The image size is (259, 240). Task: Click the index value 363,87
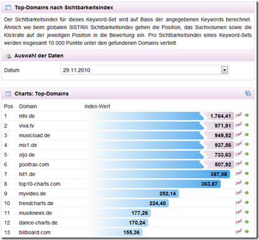pyautogui.click(x=209, y=184)
